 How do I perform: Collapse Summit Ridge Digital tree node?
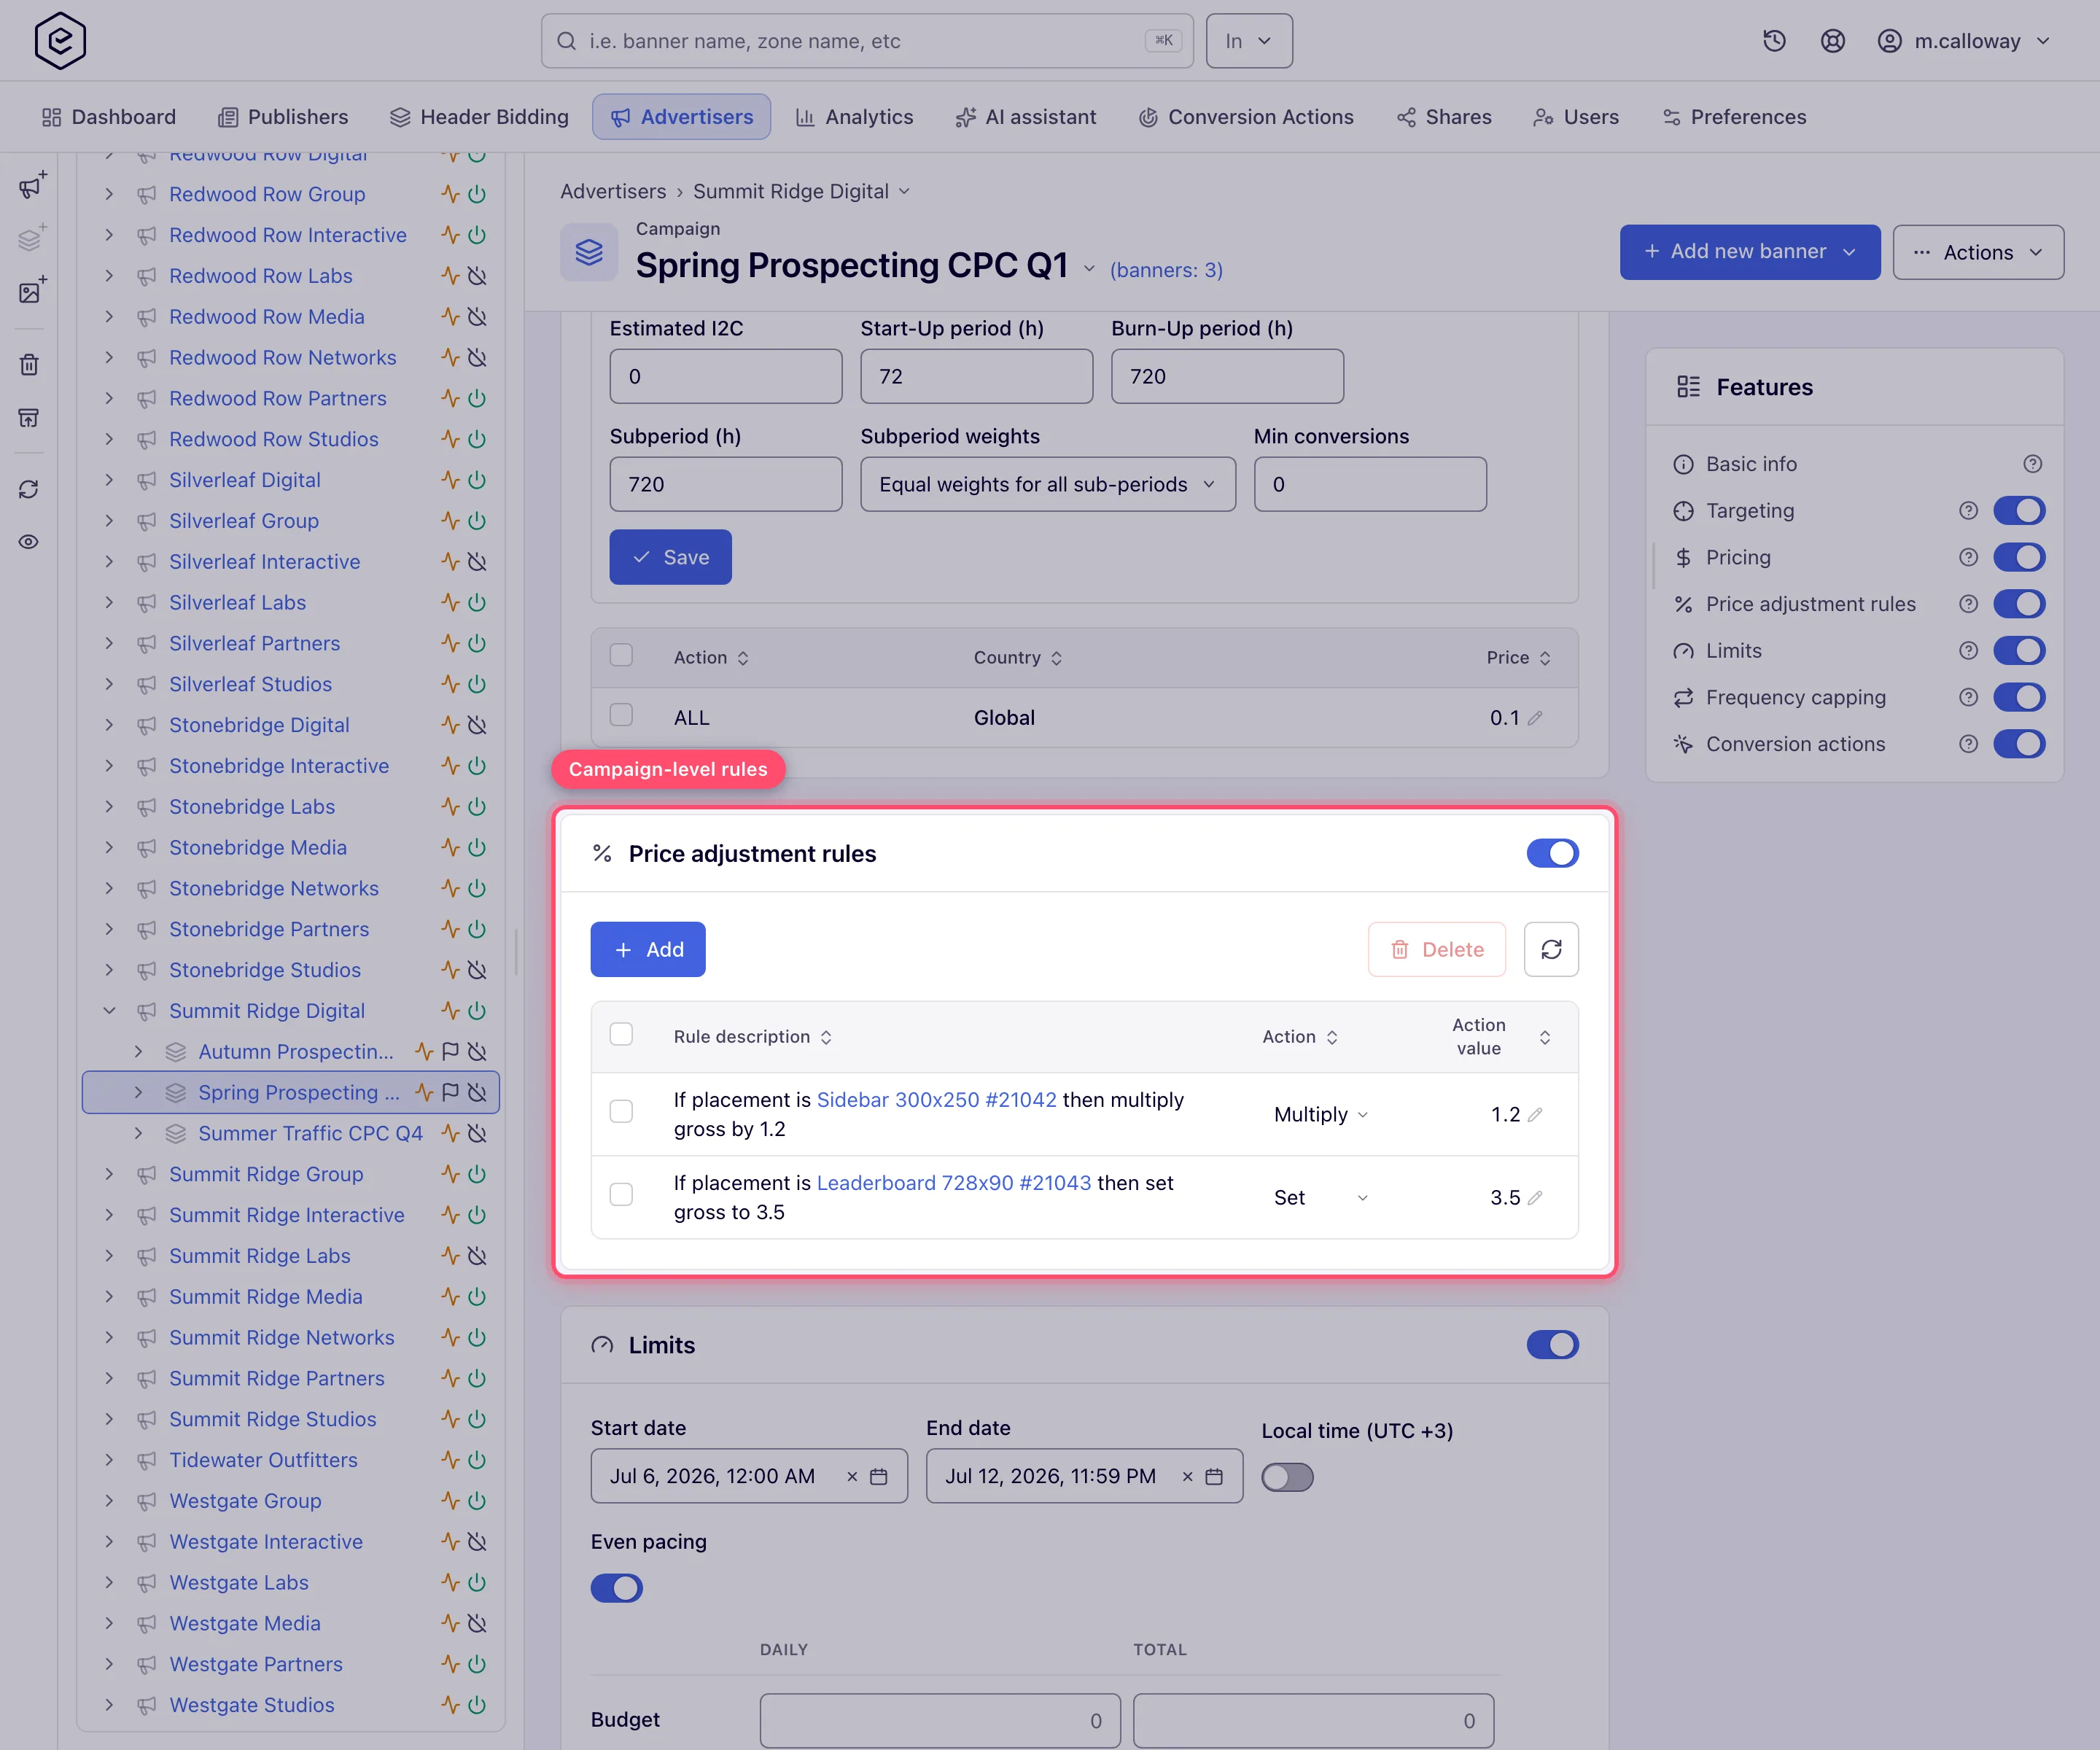tap(109, 1011)
